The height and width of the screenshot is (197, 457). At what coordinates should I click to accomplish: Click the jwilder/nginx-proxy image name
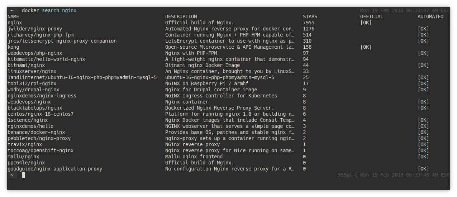pos(35,29)
